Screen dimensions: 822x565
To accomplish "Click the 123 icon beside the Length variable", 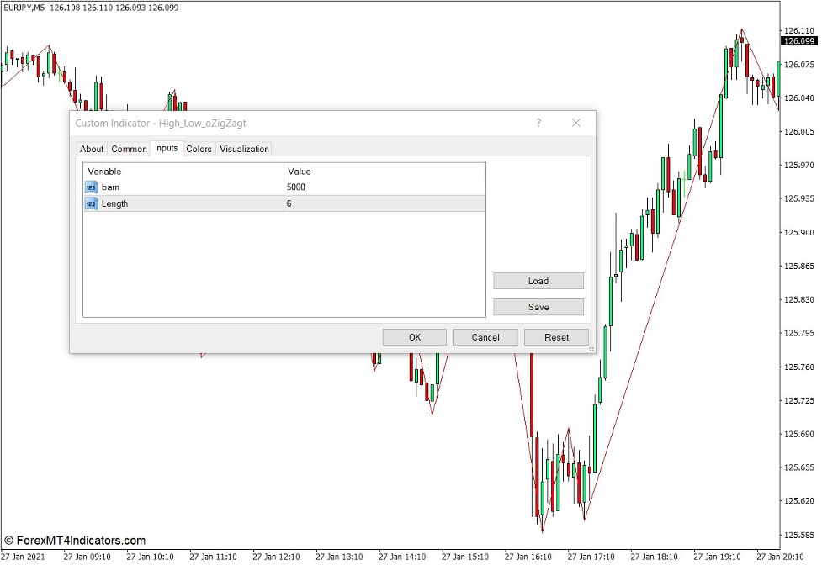I will 91,203.
